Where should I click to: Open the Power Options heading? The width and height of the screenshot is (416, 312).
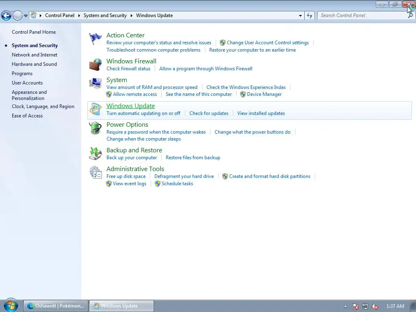pyautogui.click(x=127, y=125)
